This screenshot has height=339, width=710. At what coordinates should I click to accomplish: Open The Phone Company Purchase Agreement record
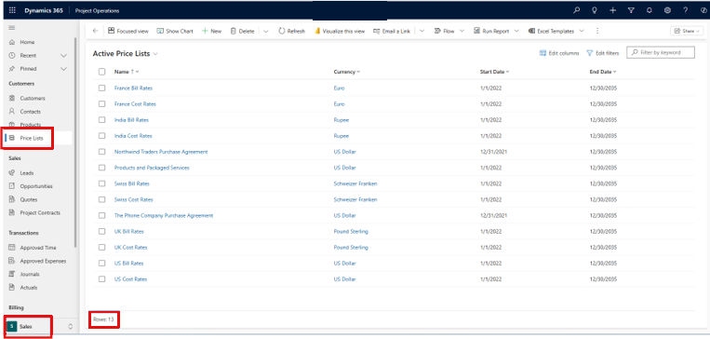click(164, 215)
